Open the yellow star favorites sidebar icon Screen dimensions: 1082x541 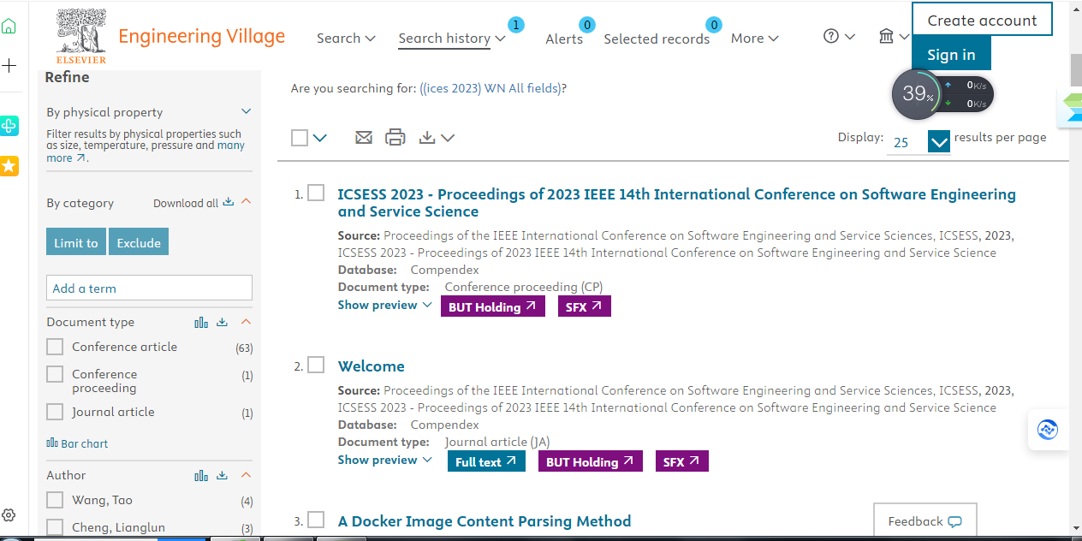click(x=9, y=166)
